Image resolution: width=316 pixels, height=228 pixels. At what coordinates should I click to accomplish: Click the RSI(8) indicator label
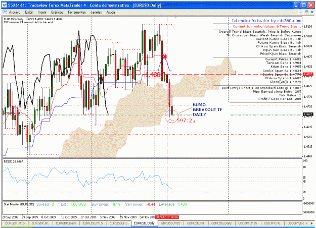click(13, 161)
